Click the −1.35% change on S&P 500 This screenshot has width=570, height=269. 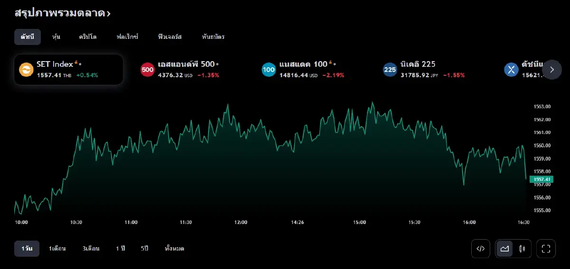click(x=208, y=75)
